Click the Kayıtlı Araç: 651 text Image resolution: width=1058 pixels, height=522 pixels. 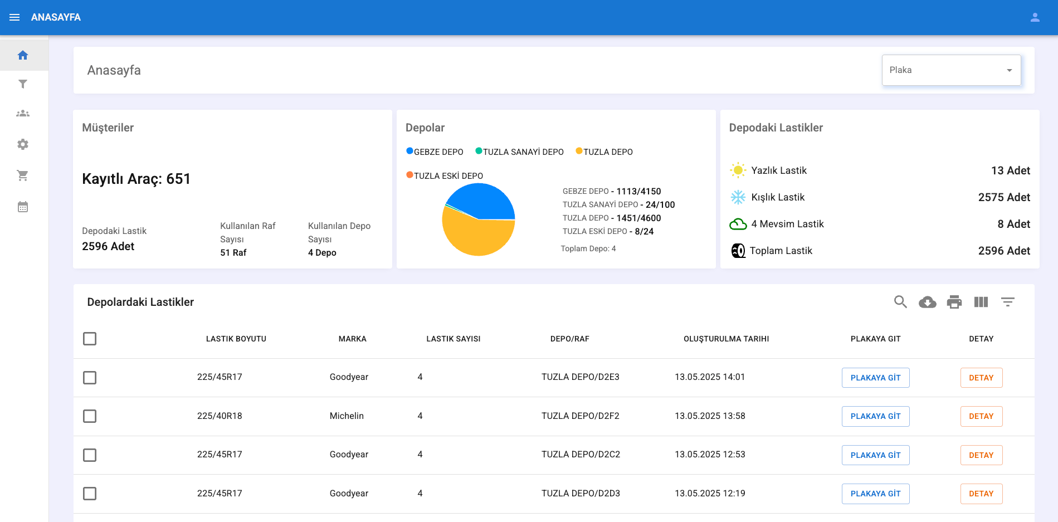tap(136, 179)
